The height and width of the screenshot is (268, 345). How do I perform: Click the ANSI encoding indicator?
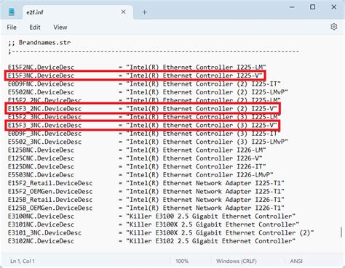pyautogui.click(x=296, y=261)
